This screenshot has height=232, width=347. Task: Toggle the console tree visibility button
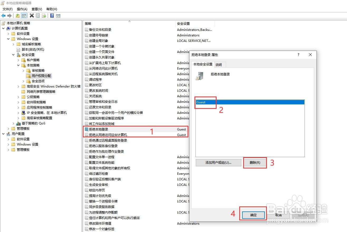click(24, 15)
